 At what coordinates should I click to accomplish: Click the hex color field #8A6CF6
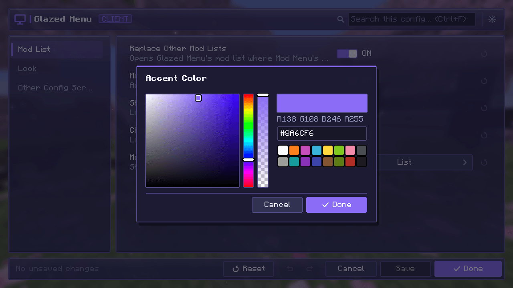point(322,134)
